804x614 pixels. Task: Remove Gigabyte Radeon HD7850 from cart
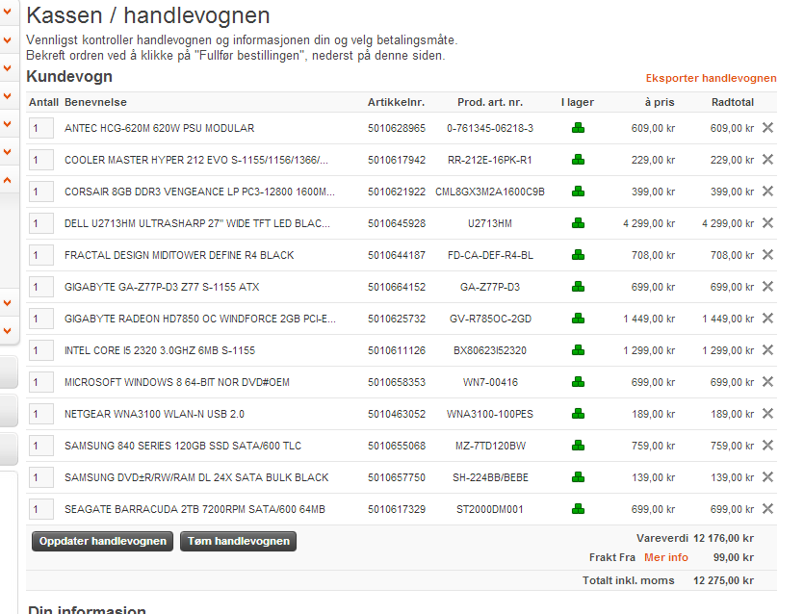pos(767,319)
